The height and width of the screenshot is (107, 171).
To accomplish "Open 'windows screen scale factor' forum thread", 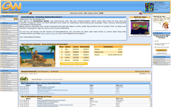I will pos(46,103).
